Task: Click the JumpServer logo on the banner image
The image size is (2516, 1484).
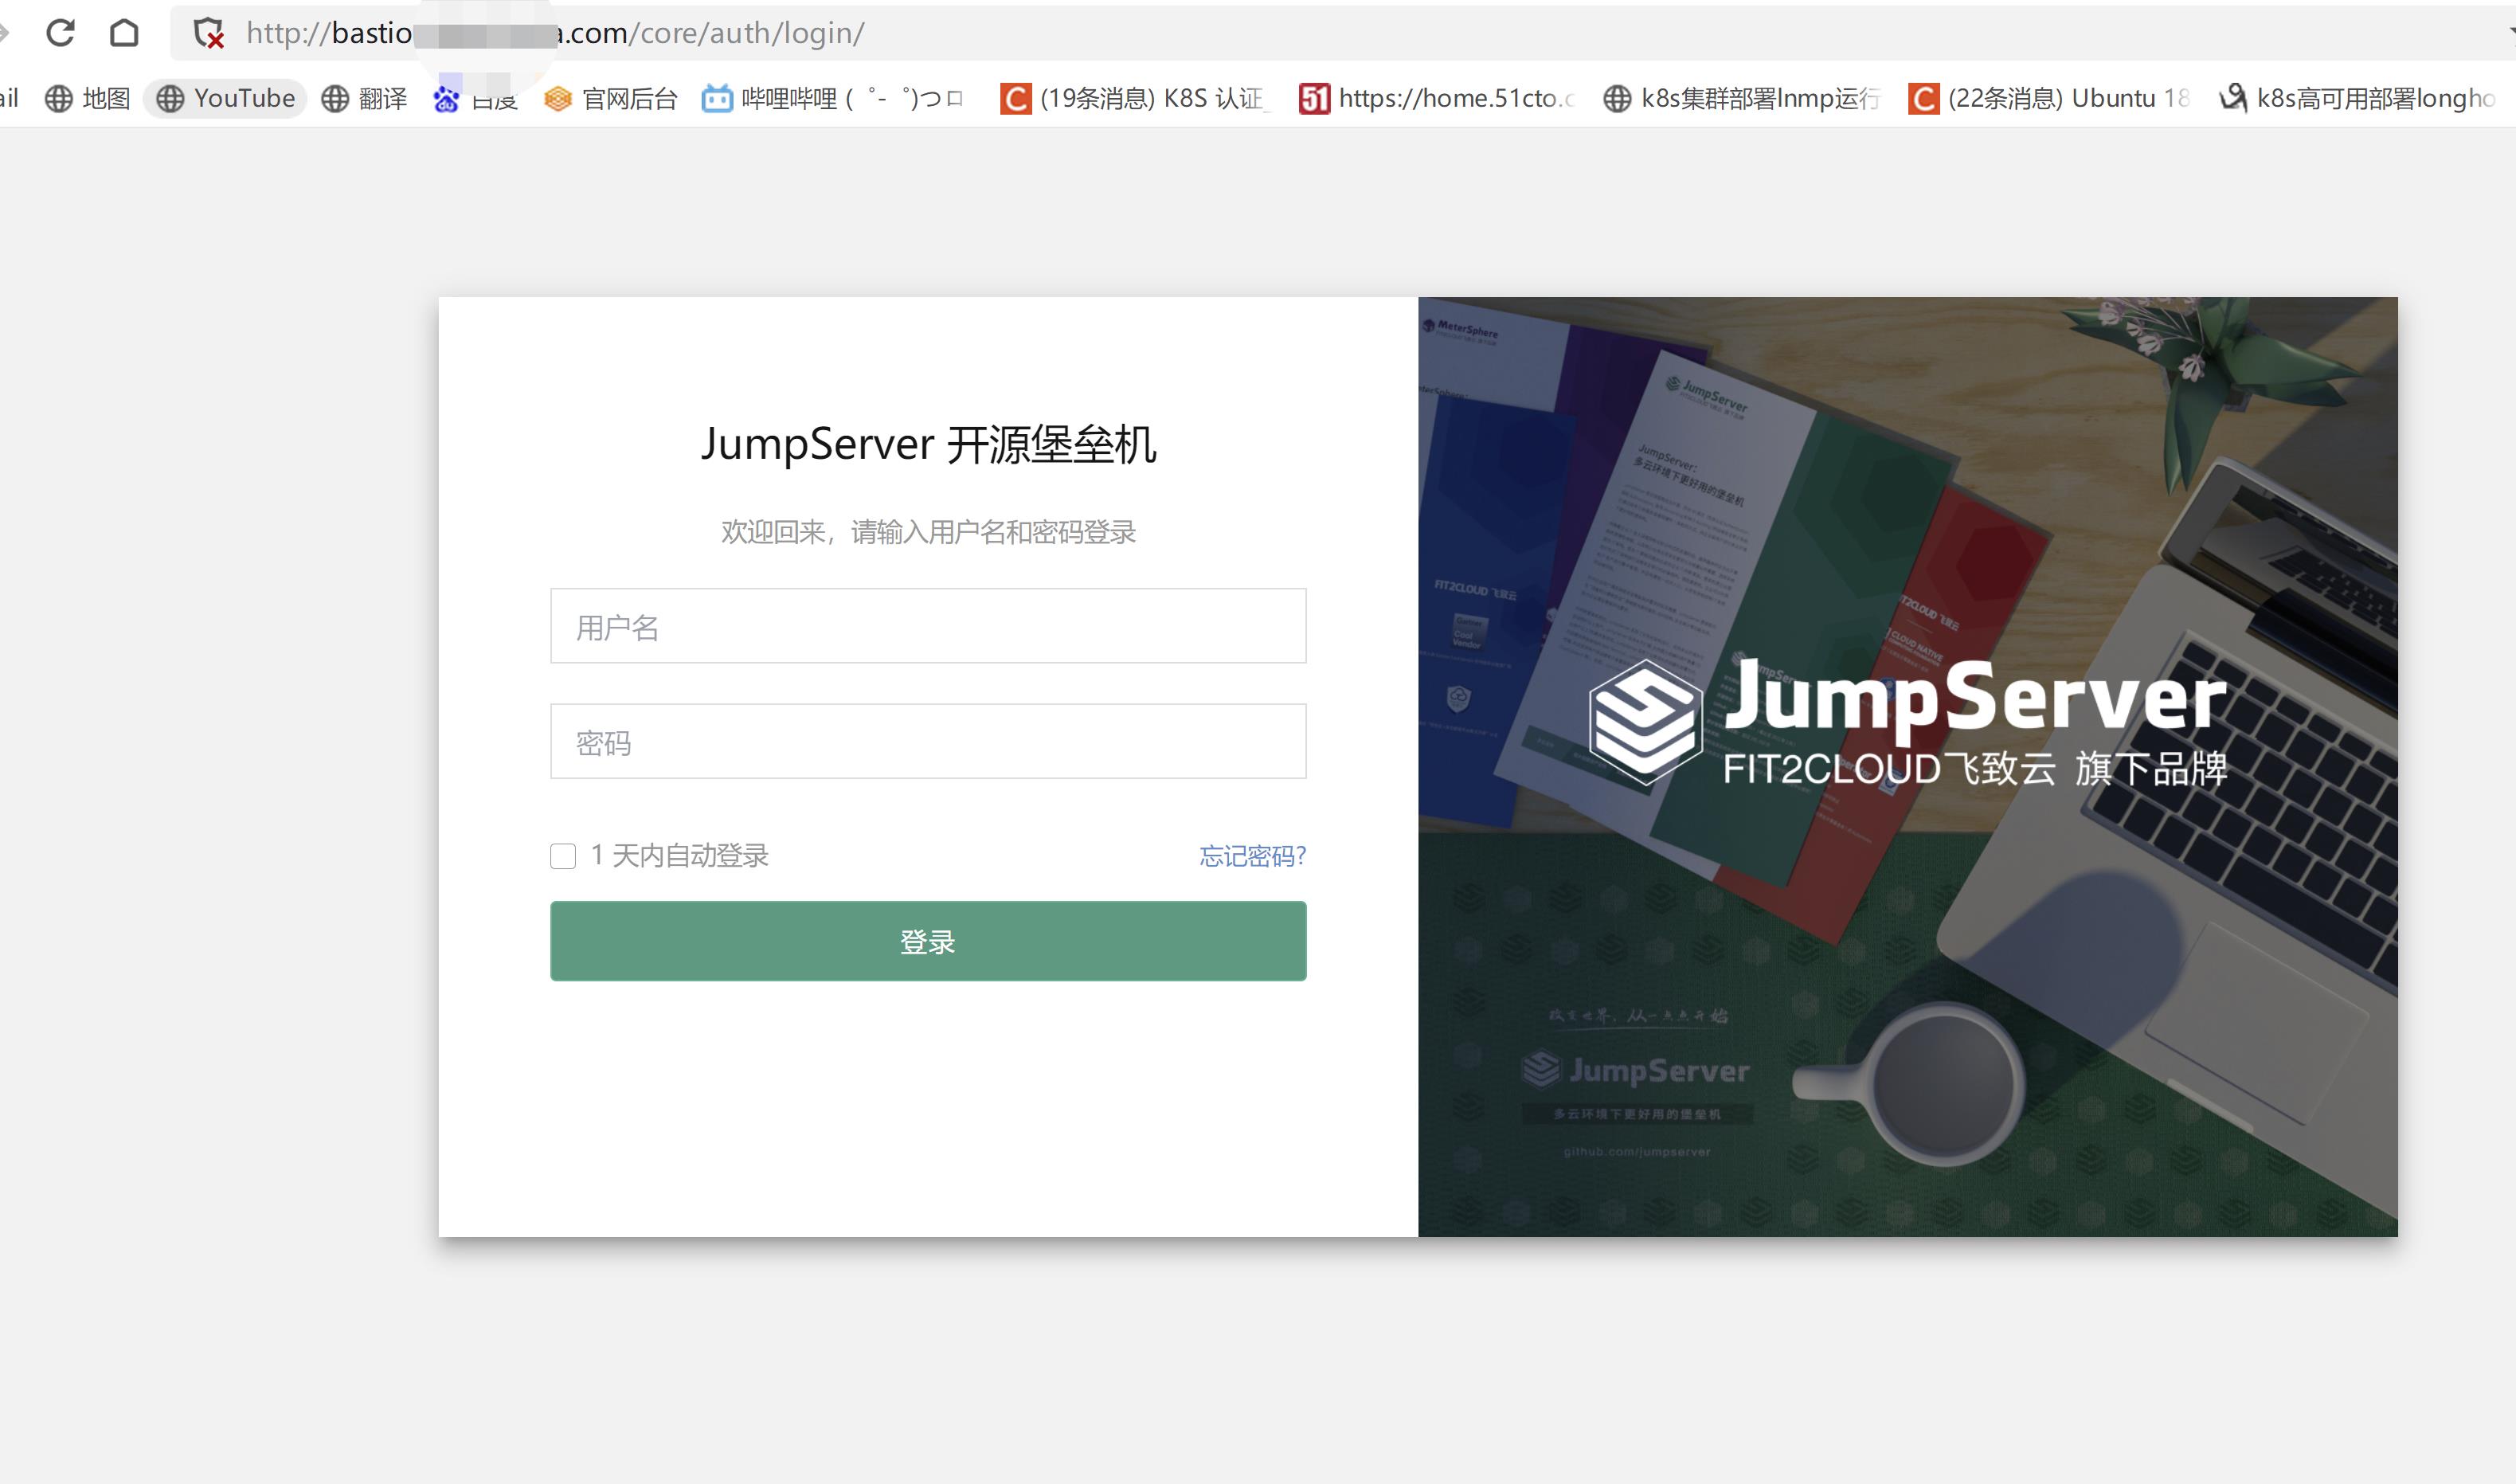Action: point(1908,721)
